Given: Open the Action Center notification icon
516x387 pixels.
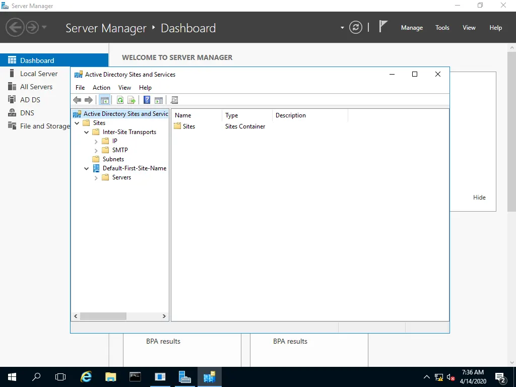Looking at the screenshot, I should coord(500,377).
